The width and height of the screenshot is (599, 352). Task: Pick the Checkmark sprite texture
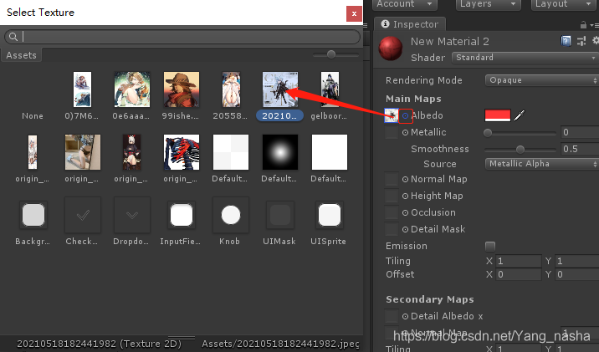83,215
